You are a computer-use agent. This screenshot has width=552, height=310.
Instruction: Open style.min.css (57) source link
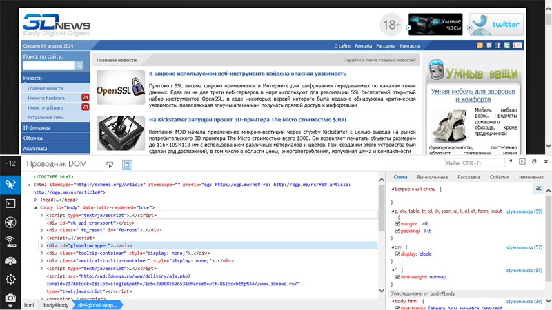(524, 247)
